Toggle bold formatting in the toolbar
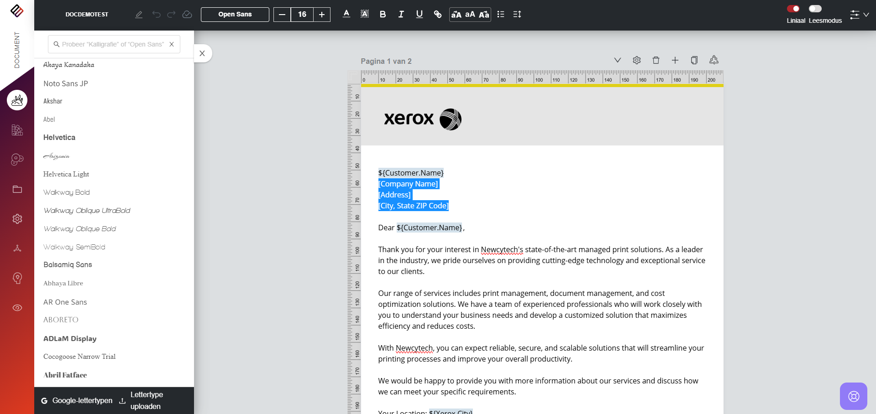Screen dimensions: 876x414 383,15
